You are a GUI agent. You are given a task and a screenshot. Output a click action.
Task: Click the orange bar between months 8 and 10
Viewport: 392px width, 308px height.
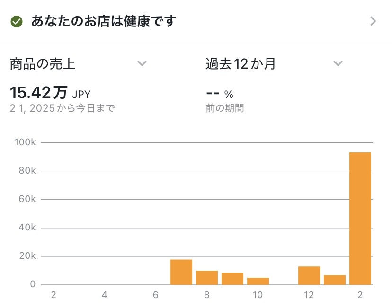point(232,279)
